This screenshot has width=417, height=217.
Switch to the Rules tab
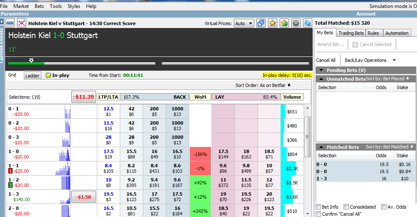373,33
